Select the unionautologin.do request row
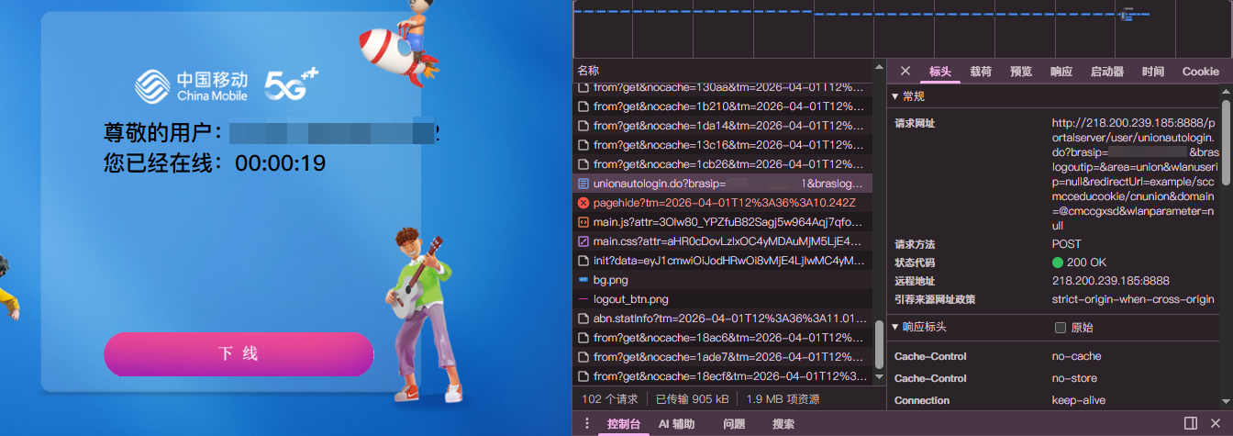The width and height of the screenshot is (1233, 436). click(x=725, y=184)
